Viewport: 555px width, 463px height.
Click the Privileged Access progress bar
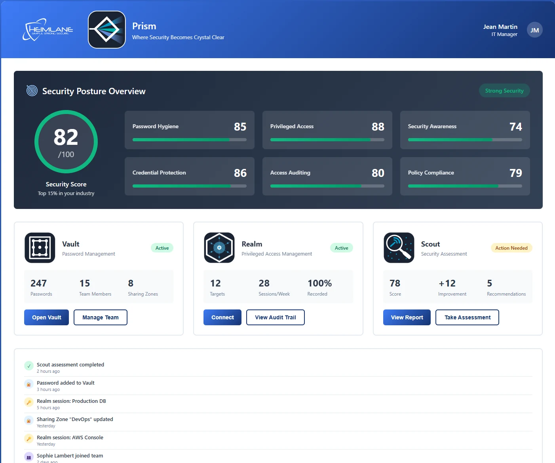[327, 140]
